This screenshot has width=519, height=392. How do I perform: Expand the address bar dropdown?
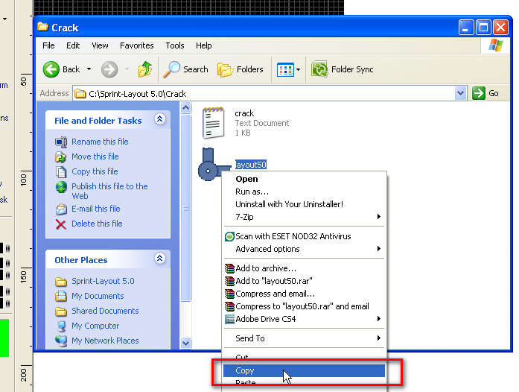460,93
